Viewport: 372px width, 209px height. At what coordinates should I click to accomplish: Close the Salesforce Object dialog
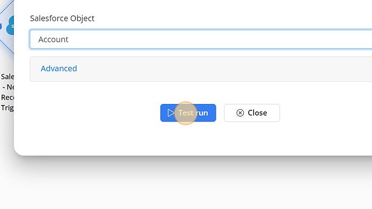pyautogui.click(x=252, y=113)
